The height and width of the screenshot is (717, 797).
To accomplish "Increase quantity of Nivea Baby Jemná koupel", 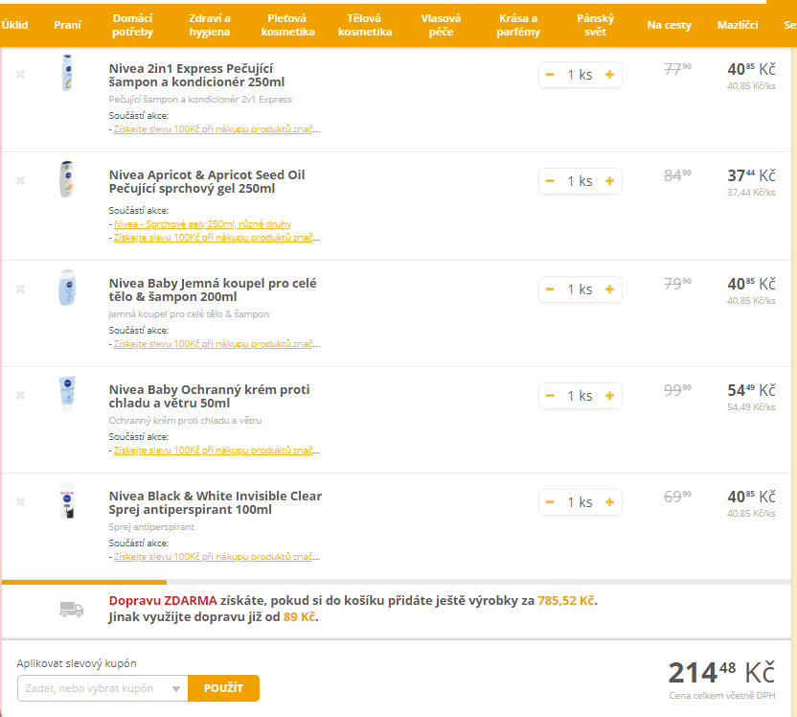I will pyautogui.click(x=609, y=289).
